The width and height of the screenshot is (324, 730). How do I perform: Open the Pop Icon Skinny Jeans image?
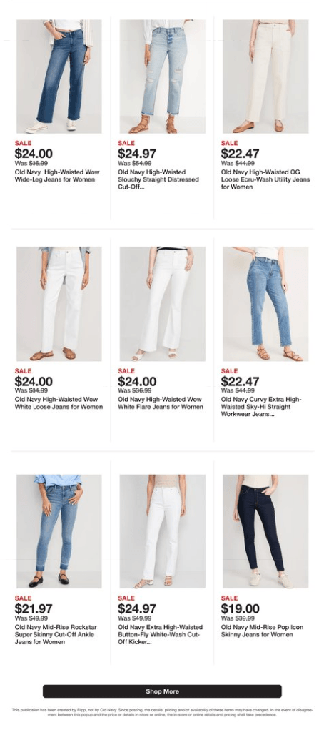coord(265,531)
